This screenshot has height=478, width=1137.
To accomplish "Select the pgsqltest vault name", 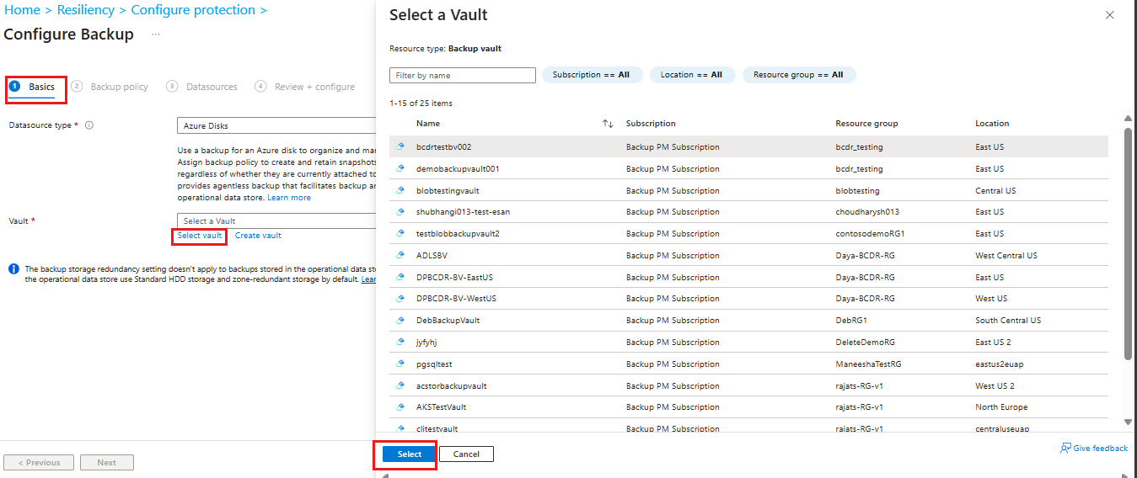I will (x=434, y=364).
